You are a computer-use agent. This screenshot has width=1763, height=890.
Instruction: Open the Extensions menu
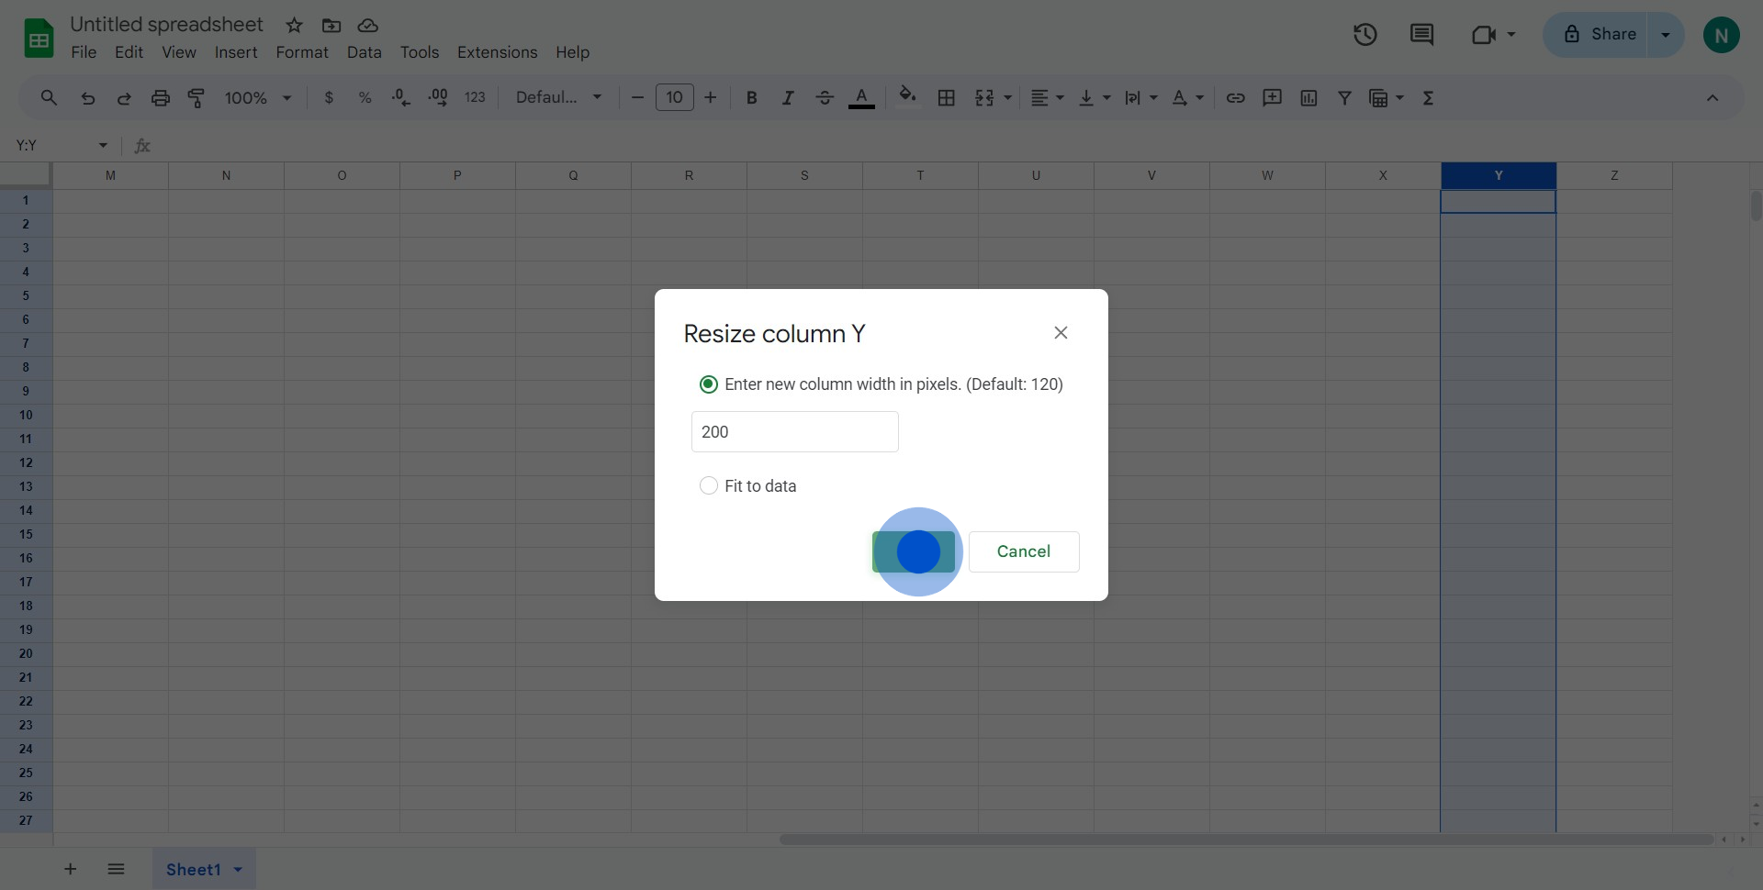[498, 52]
